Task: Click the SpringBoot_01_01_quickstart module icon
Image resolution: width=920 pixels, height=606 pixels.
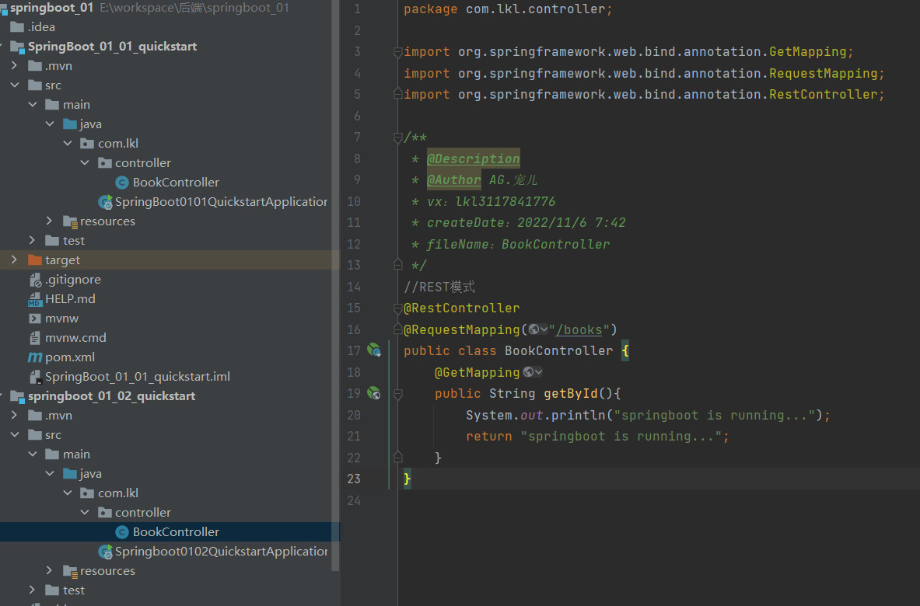Action: pyautogui.click(x=17, y=47)
